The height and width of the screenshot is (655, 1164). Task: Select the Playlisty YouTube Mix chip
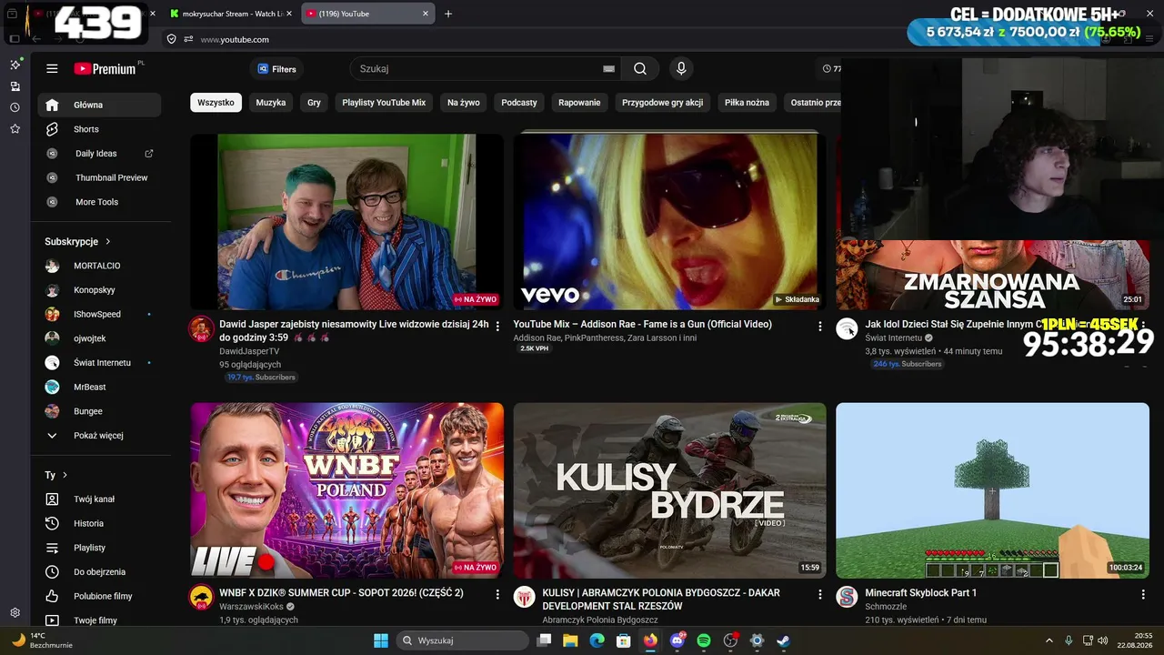coord(384,103)
